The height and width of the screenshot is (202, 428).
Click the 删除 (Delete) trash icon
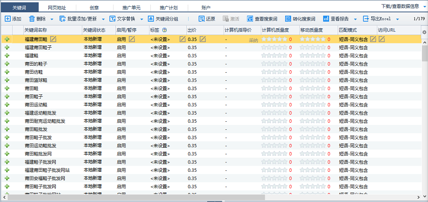32,19
